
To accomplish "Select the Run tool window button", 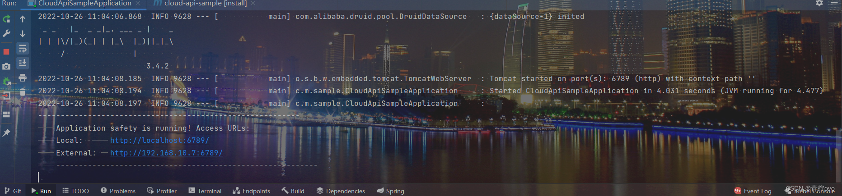I will pos(41,191).
